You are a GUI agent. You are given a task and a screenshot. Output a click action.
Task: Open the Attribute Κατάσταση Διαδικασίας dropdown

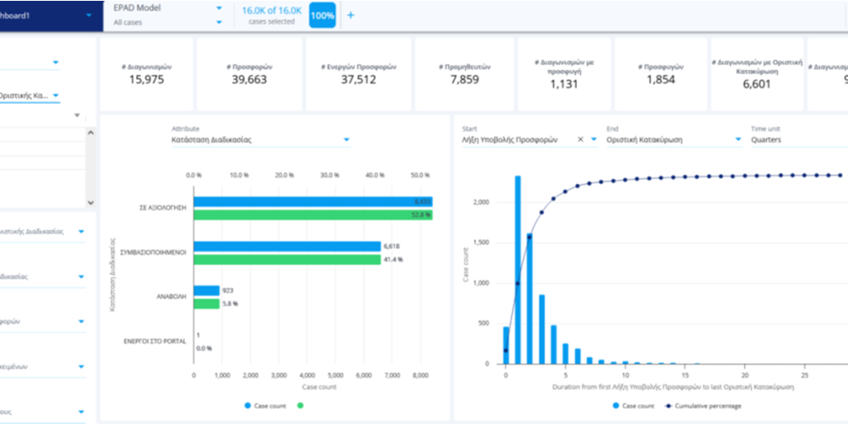[346, 140]
